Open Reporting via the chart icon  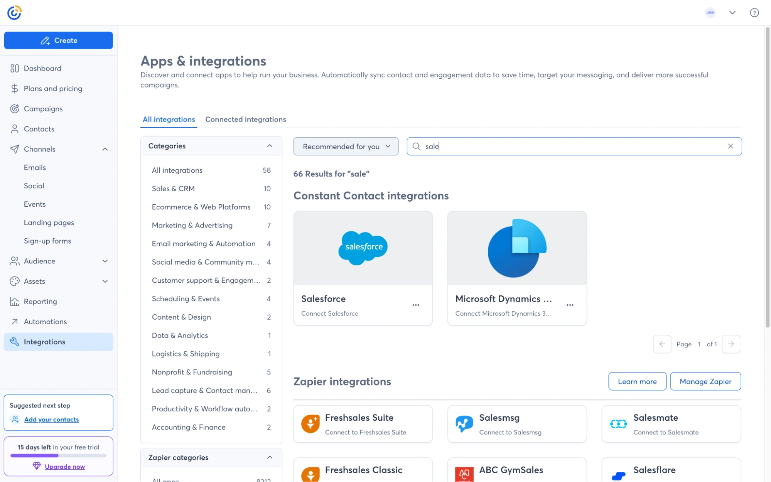[15, 301]
